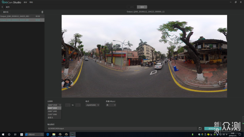Image resolution: width=244 pixels, height=137 pixels.
Task: Open the 质量 quality dropdown
Action: [x=111, y=105]
